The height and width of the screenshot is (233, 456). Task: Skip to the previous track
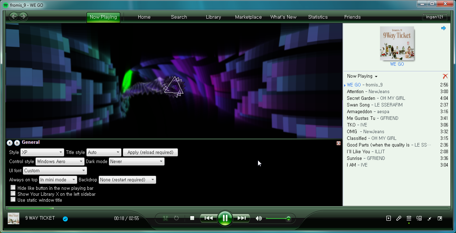[209, 218]
